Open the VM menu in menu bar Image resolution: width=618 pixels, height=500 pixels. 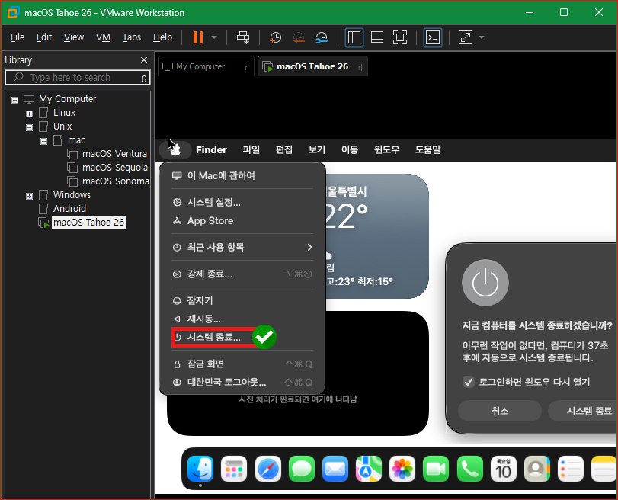(103, 37)
